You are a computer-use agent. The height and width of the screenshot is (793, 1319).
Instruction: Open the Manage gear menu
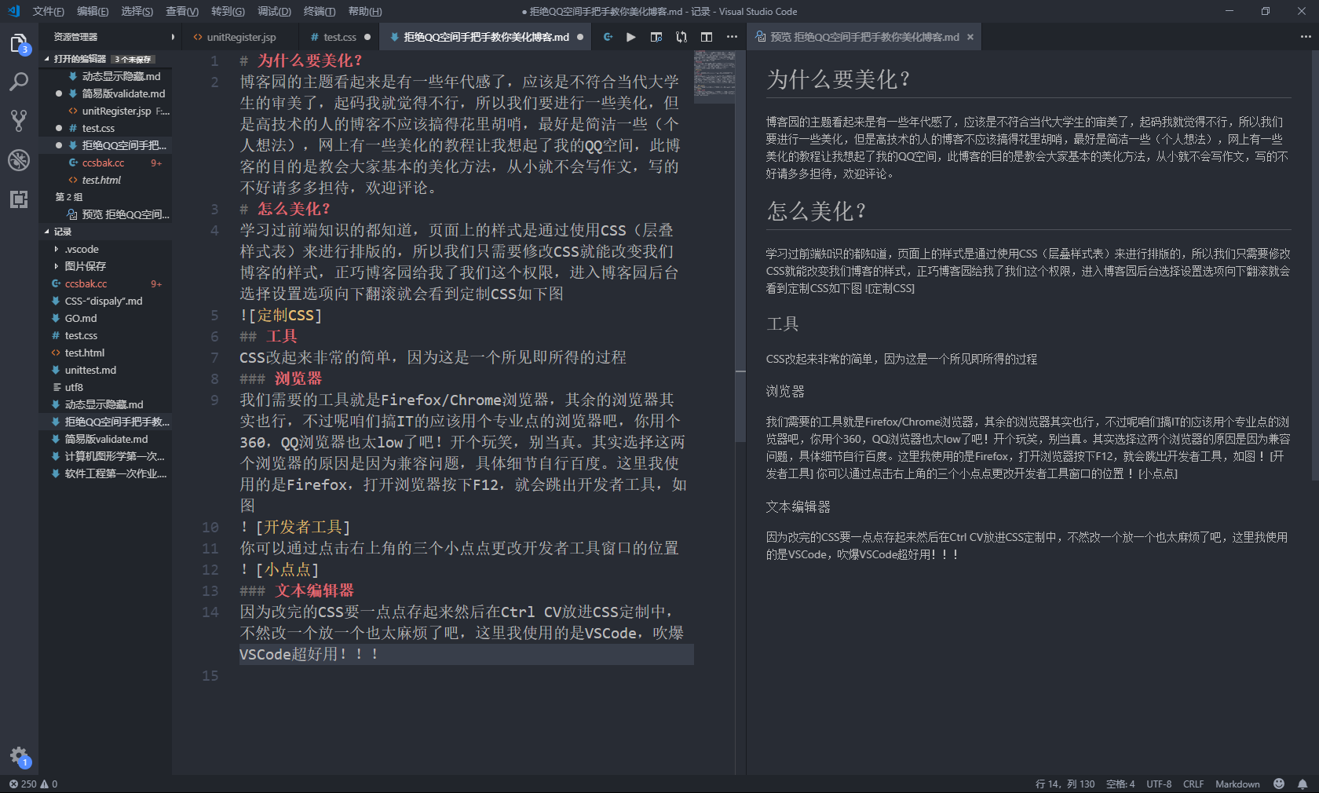(19, 756)
